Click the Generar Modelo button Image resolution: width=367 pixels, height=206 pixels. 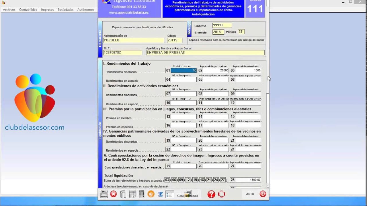(188, 194)
